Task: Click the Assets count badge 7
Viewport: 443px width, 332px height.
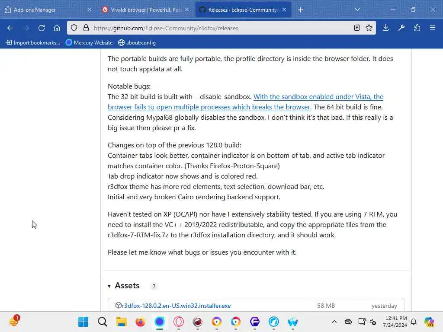Action: 154,286
